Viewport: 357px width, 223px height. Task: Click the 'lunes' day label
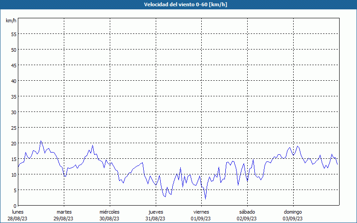18,212
